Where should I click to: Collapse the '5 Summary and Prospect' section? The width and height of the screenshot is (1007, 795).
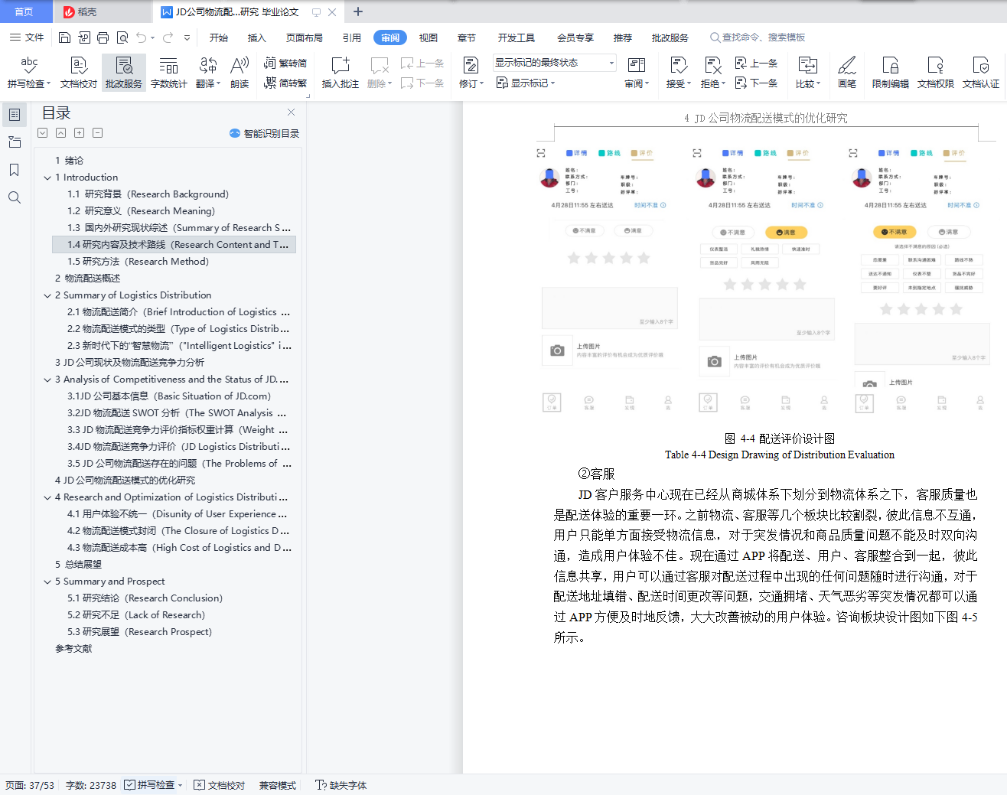pos(47,582)
